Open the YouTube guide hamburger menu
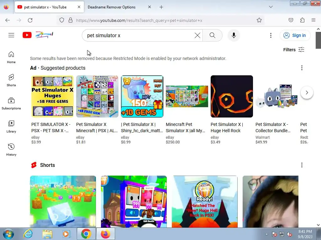 [11, 35]
